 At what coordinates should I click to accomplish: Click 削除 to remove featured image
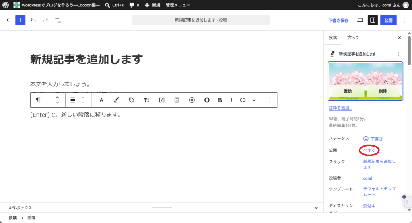pyautogui.click(x=383, y=91)
